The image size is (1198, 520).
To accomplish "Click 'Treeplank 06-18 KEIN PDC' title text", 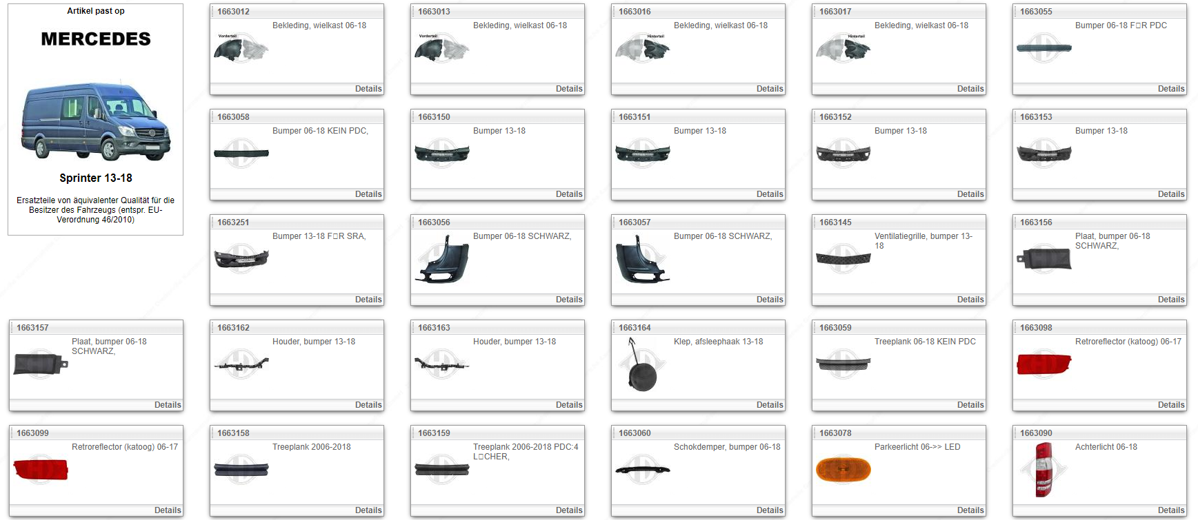I will tap(924, 342).
